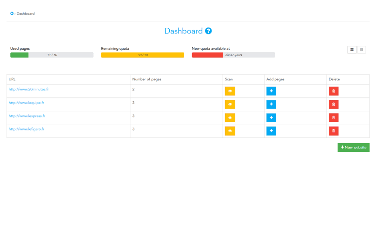Click the Add pages column header
This screenshot has width=372, height=246.
[275, 79]
